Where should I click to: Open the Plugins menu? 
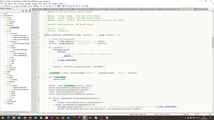coord(55,4)
